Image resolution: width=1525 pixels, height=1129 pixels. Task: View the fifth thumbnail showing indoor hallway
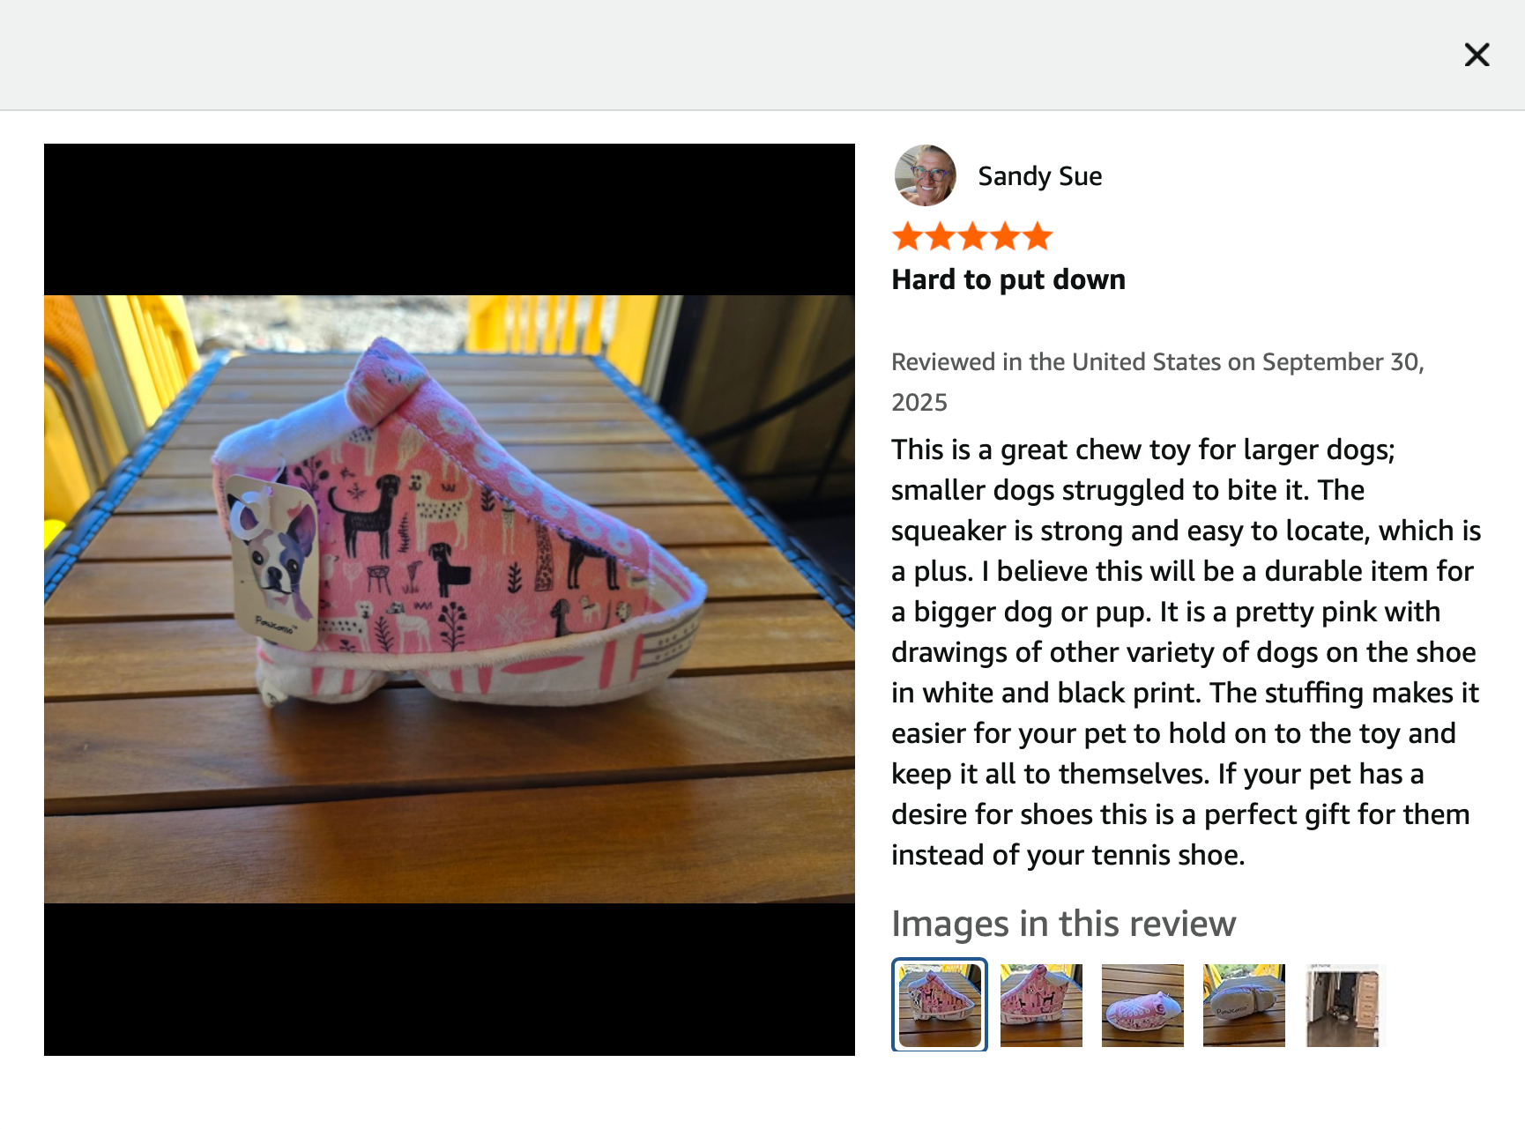tap(1345, 1005)
